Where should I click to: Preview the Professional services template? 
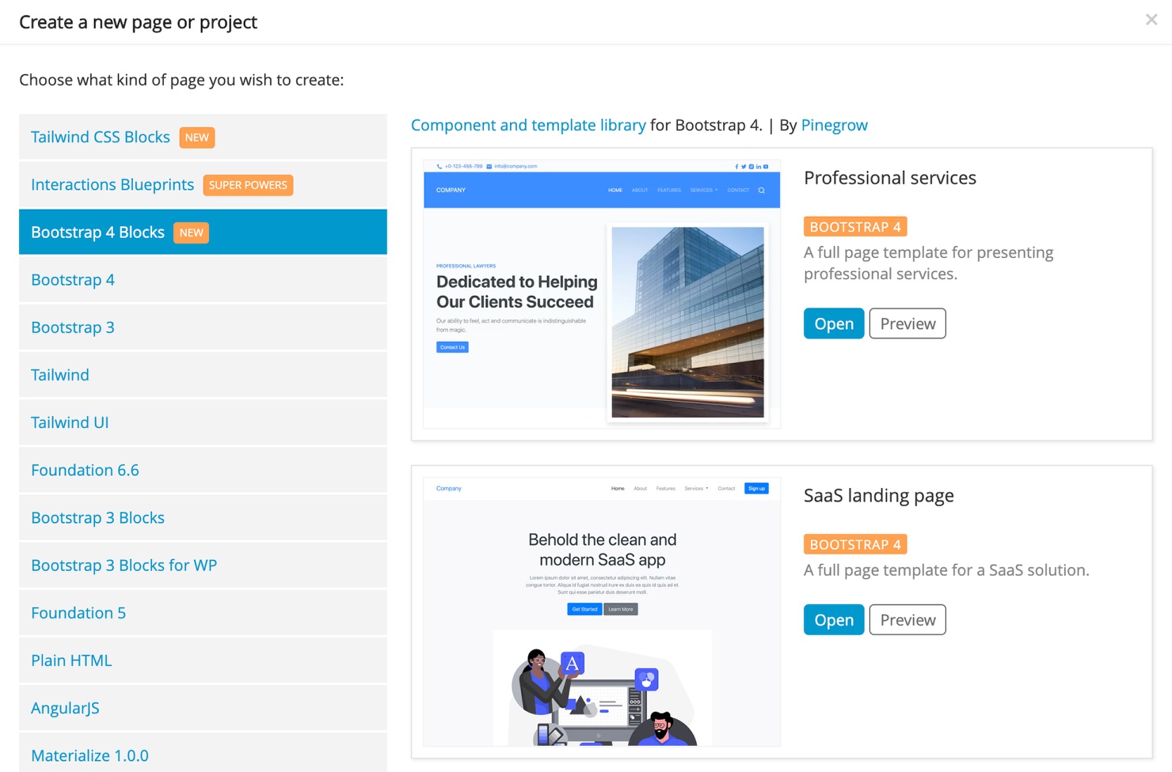click(908, 324)
